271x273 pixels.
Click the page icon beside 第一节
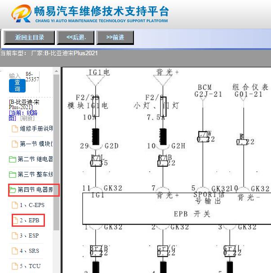pos(15,144)
